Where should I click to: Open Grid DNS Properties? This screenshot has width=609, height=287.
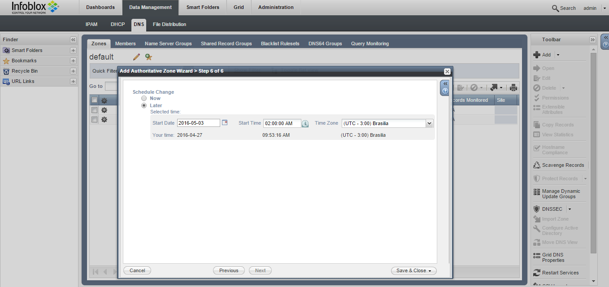(552, 257)
